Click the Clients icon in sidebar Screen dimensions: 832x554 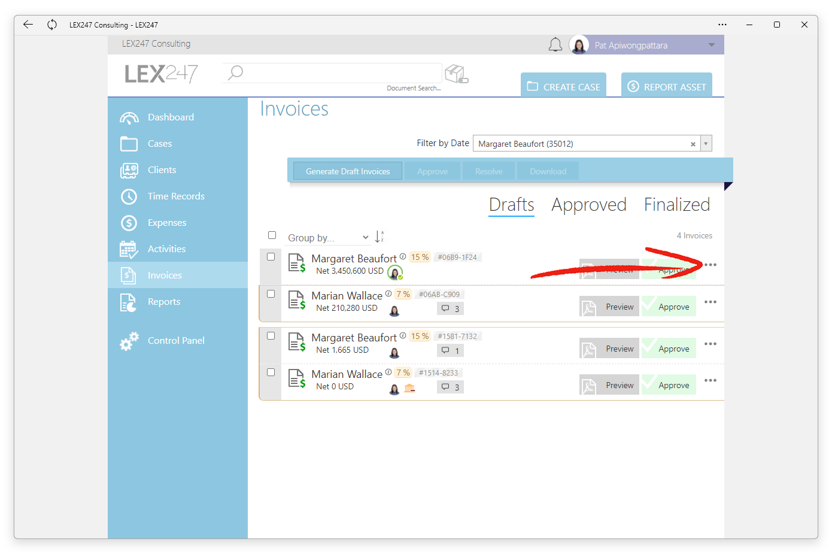click(x=129, y=171)
